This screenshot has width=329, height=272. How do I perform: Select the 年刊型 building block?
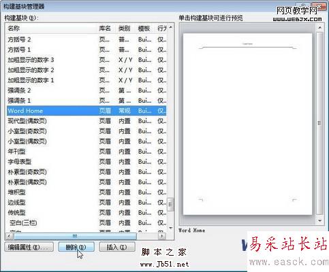click(x=87, y=152)
